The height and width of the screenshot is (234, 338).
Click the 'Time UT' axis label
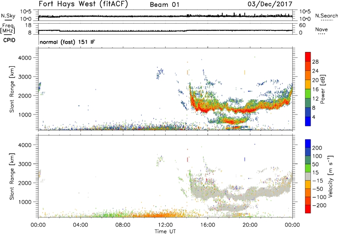[x=165, y=231]
